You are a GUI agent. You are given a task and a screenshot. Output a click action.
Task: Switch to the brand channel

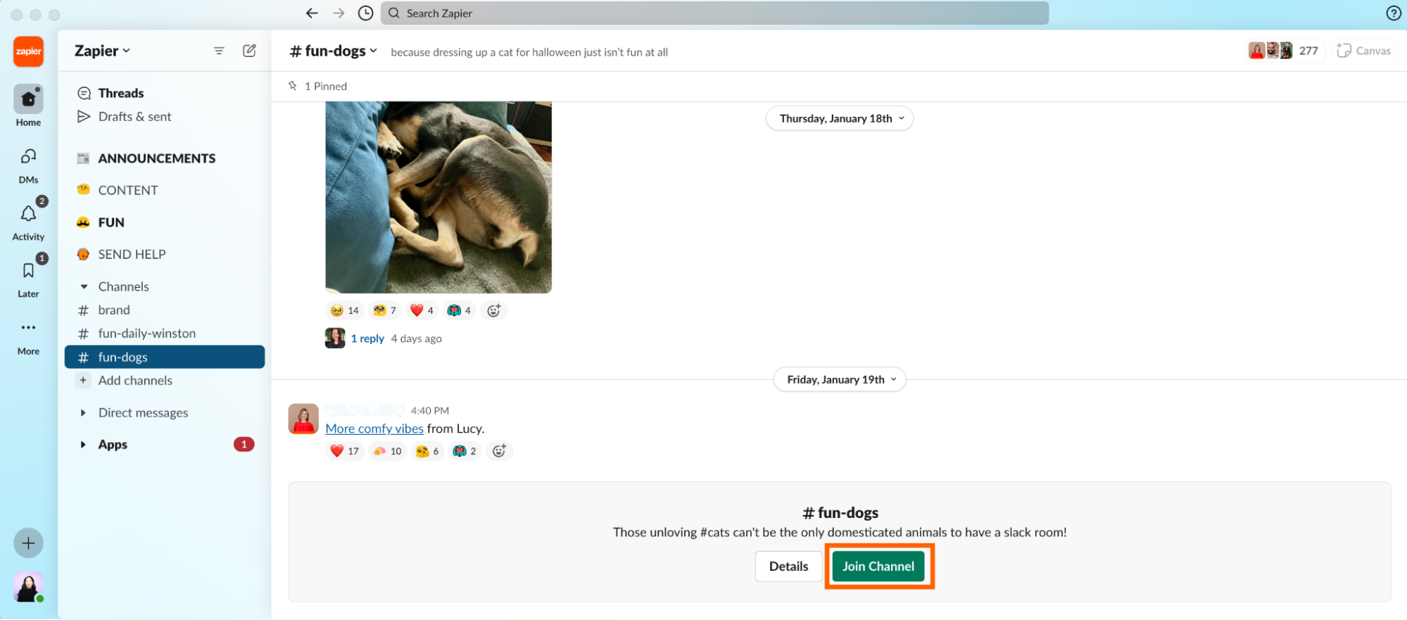(x=165, y=310)
